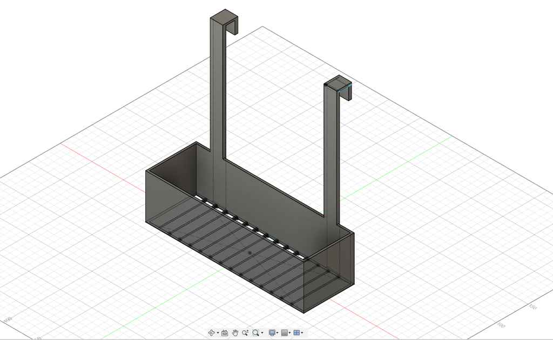This screenshot has width=553, height=340.
Task: Open the Zoom Window options dropdown arrow
Action: click(x=262, y=332)
